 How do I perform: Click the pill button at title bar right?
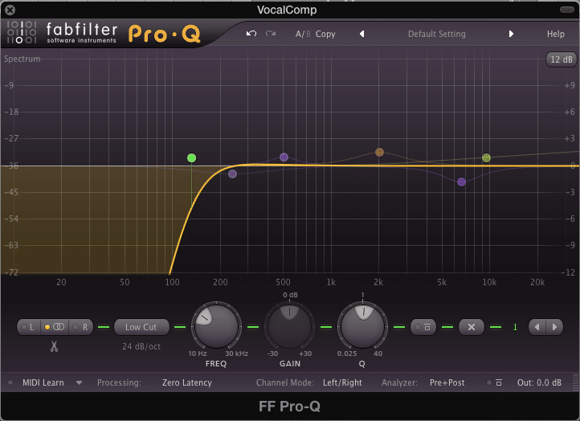click(566, 10)
